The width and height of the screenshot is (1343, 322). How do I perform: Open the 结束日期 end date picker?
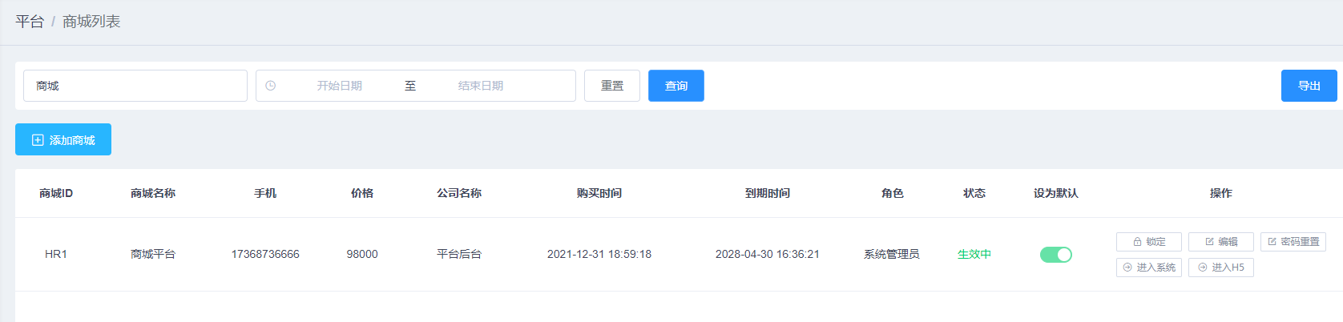point(481,86)
